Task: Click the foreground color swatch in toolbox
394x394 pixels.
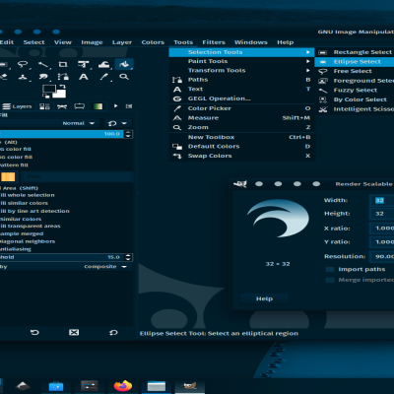Action: click(x=49, y=89)
